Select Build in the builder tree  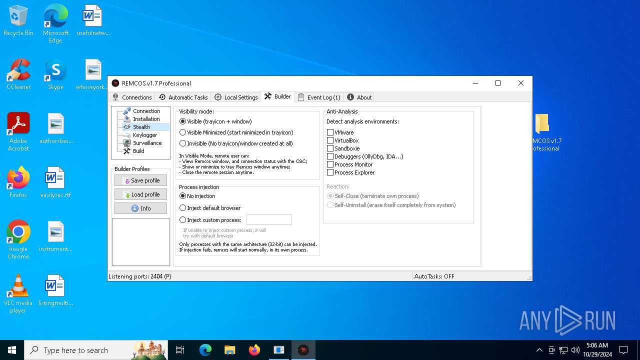(138, 151)
